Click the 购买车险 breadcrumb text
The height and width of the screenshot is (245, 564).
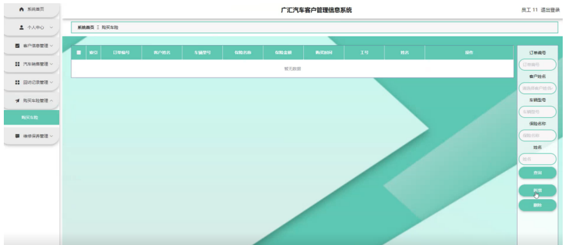click(x=110, y=27)
